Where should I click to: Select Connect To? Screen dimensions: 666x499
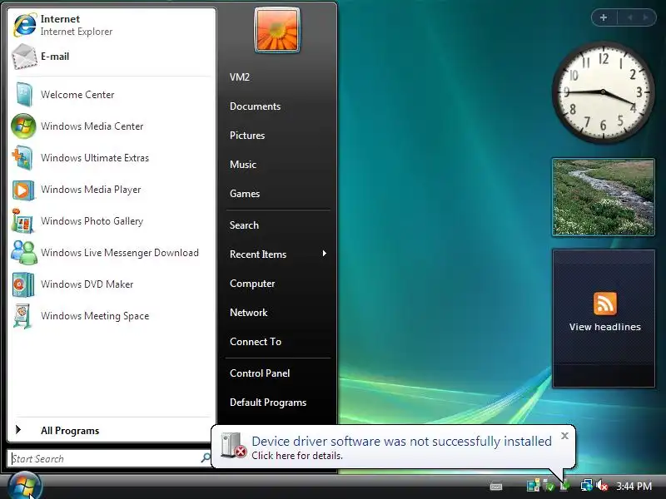(x=256, y=342)
